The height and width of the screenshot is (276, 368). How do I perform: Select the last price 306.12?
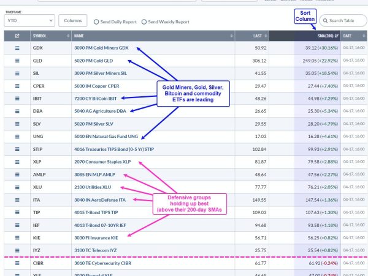(259, 61)
